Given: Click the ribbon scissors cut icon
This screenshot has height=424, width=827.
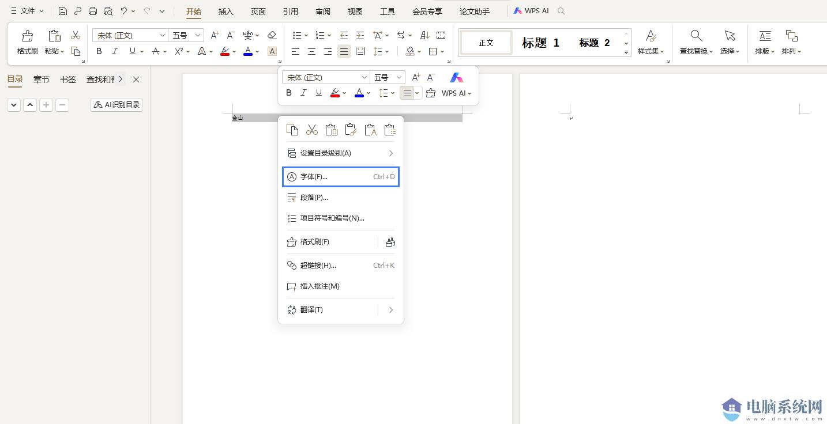Looking at the screenshot, I should click(x=76, y=36).
